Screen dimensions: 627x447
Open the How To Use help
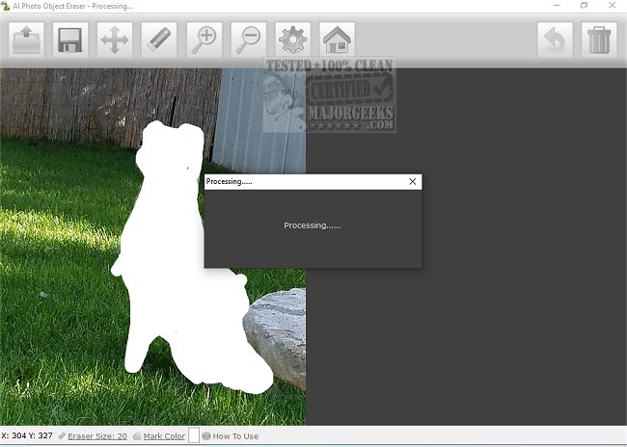[x=235, y=436]
